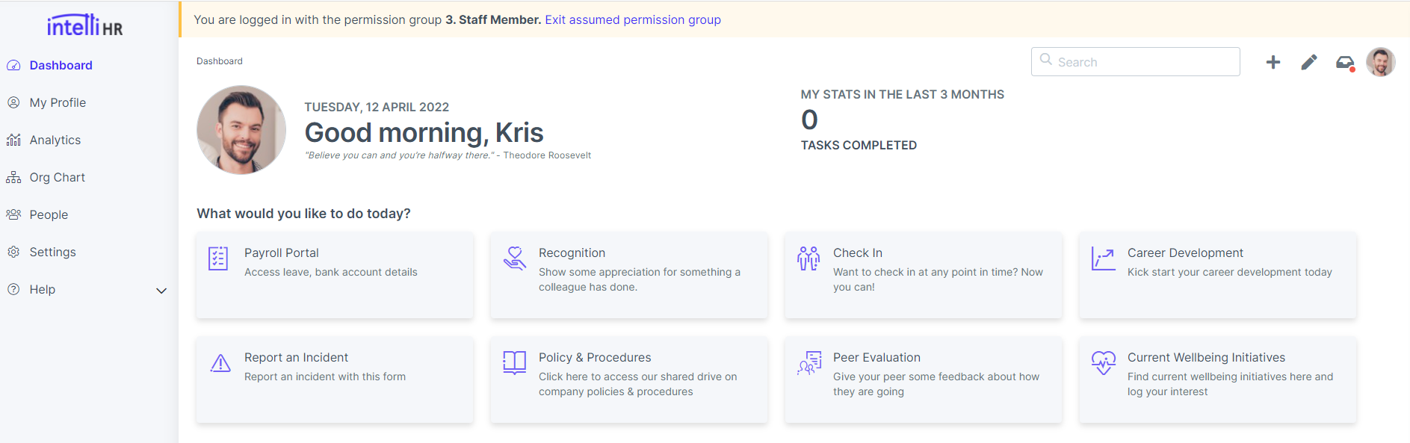Viewport: 1410px width, 443px height.
Task: Open the Payroll Portal card icon
Action: pos(218,258)
